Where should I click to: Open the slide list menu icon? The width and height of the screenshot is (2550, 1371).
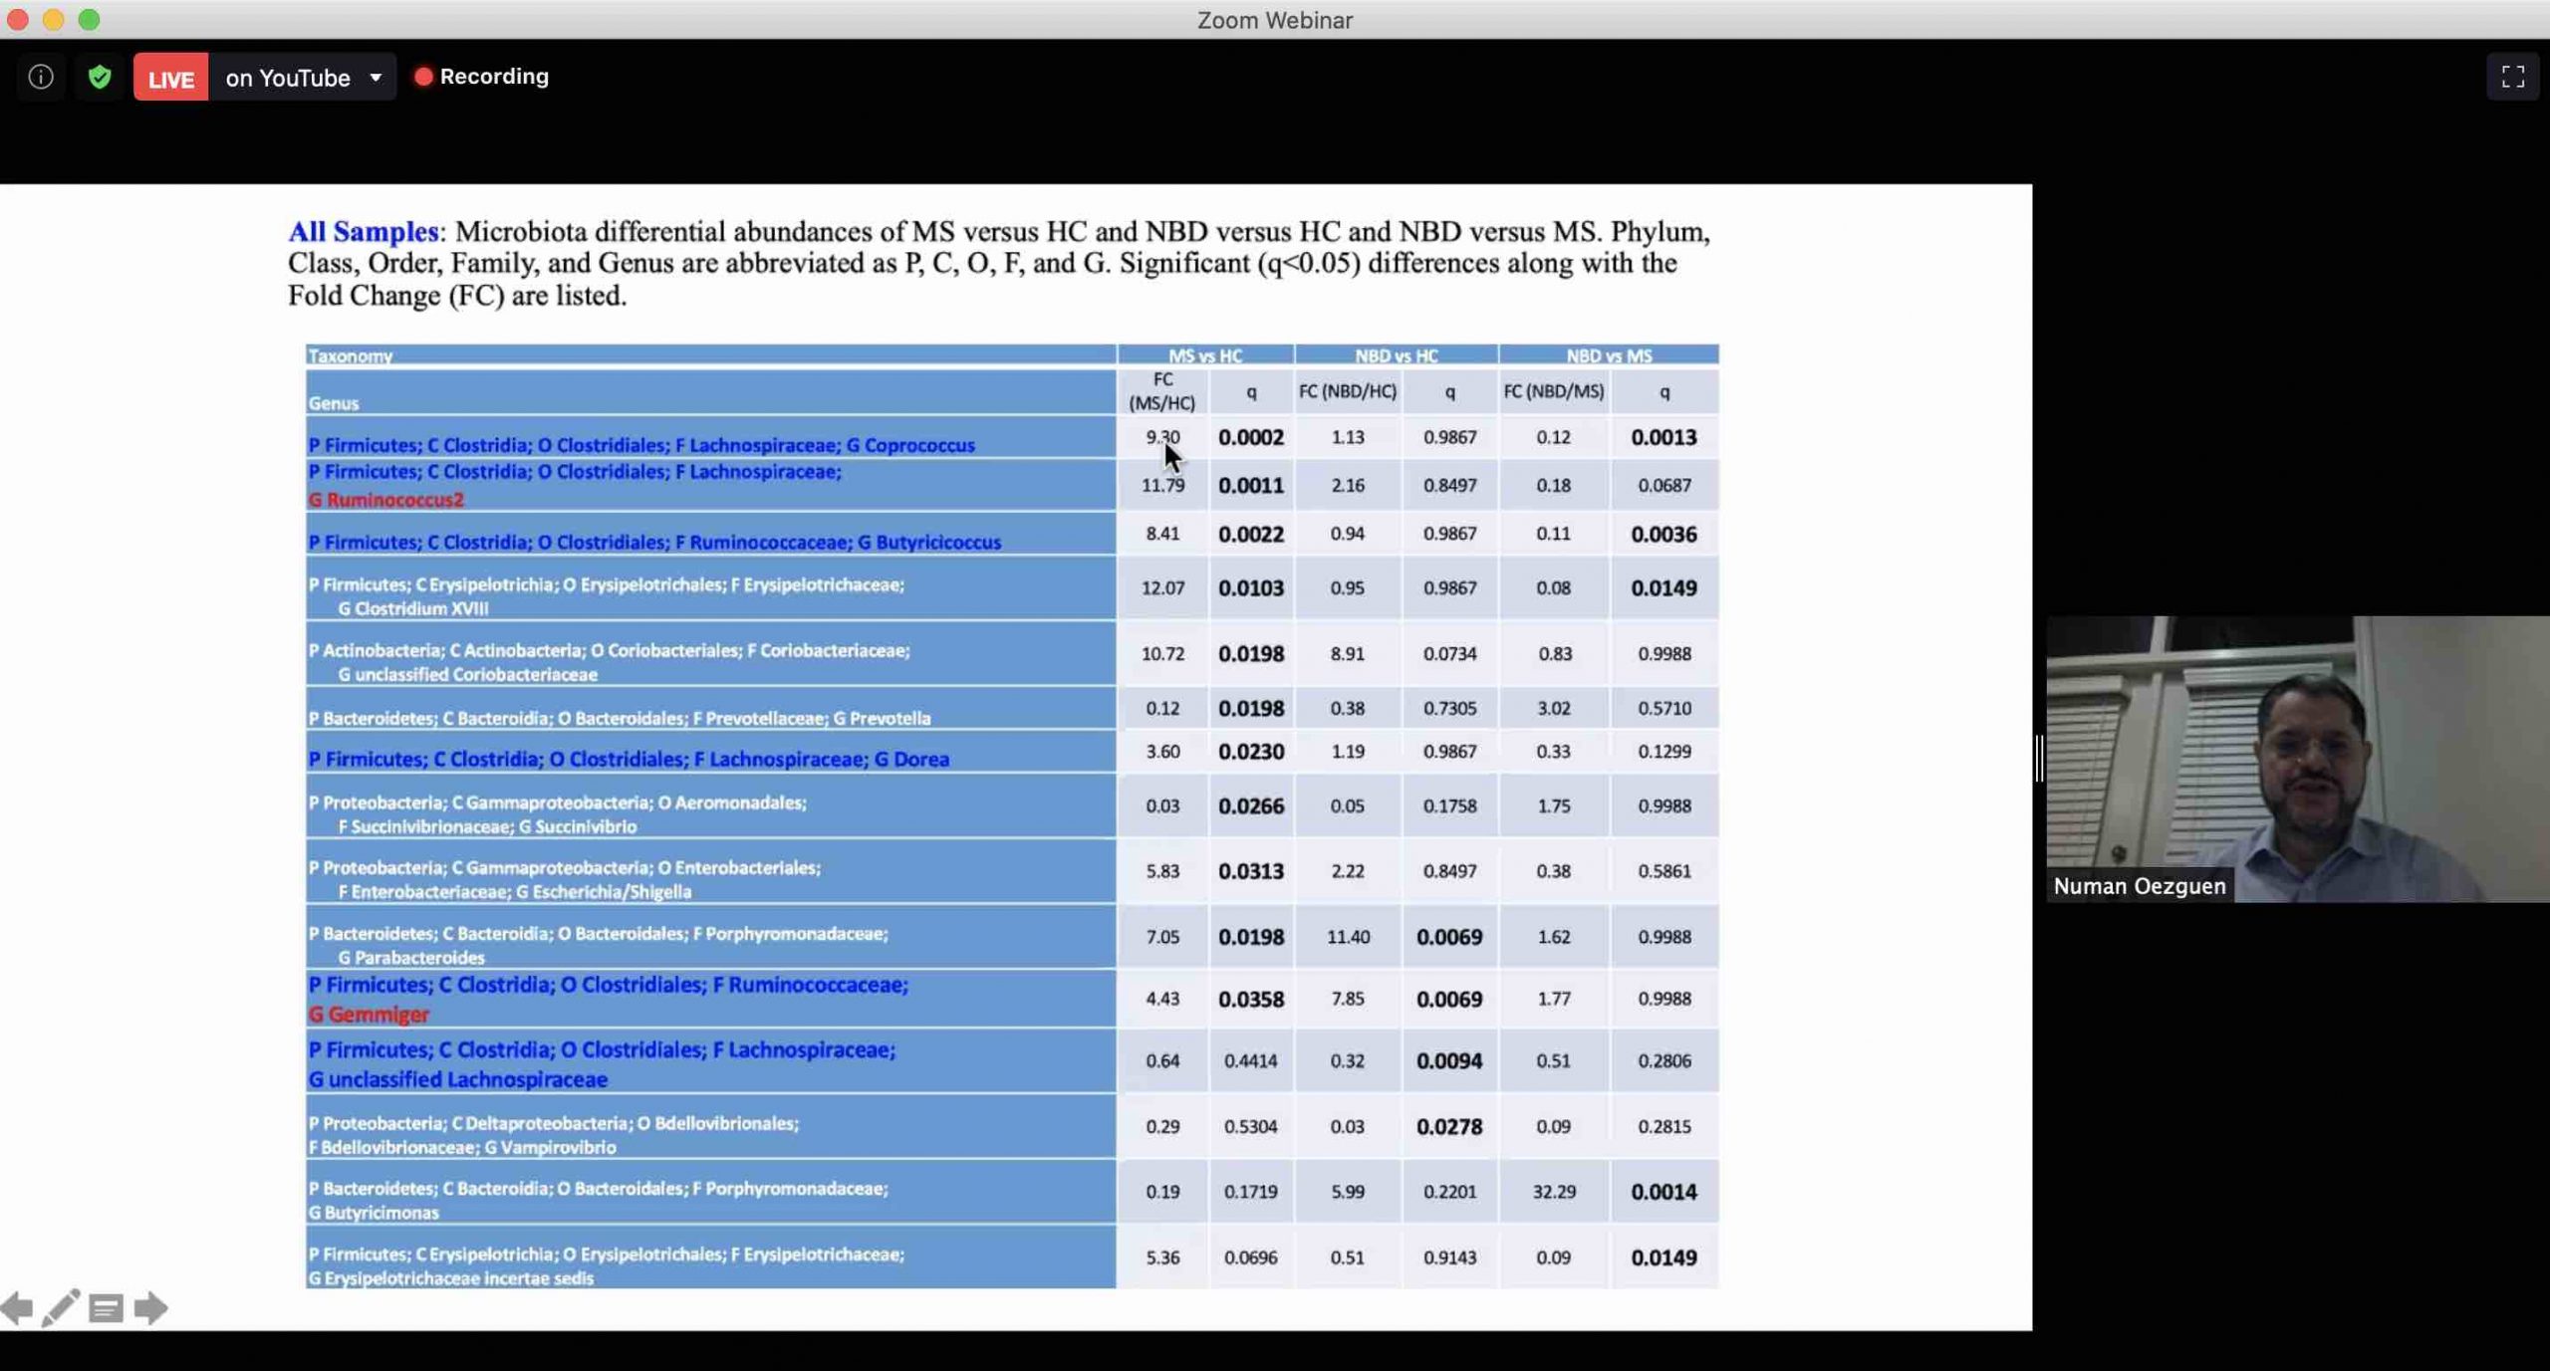click(x=106, y=1308)
